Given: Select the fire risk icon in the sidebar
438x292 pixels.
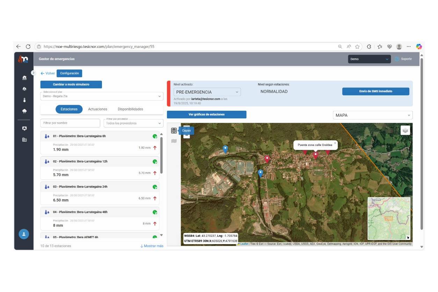Looking at the screenshot, I should tap(24, 89).
